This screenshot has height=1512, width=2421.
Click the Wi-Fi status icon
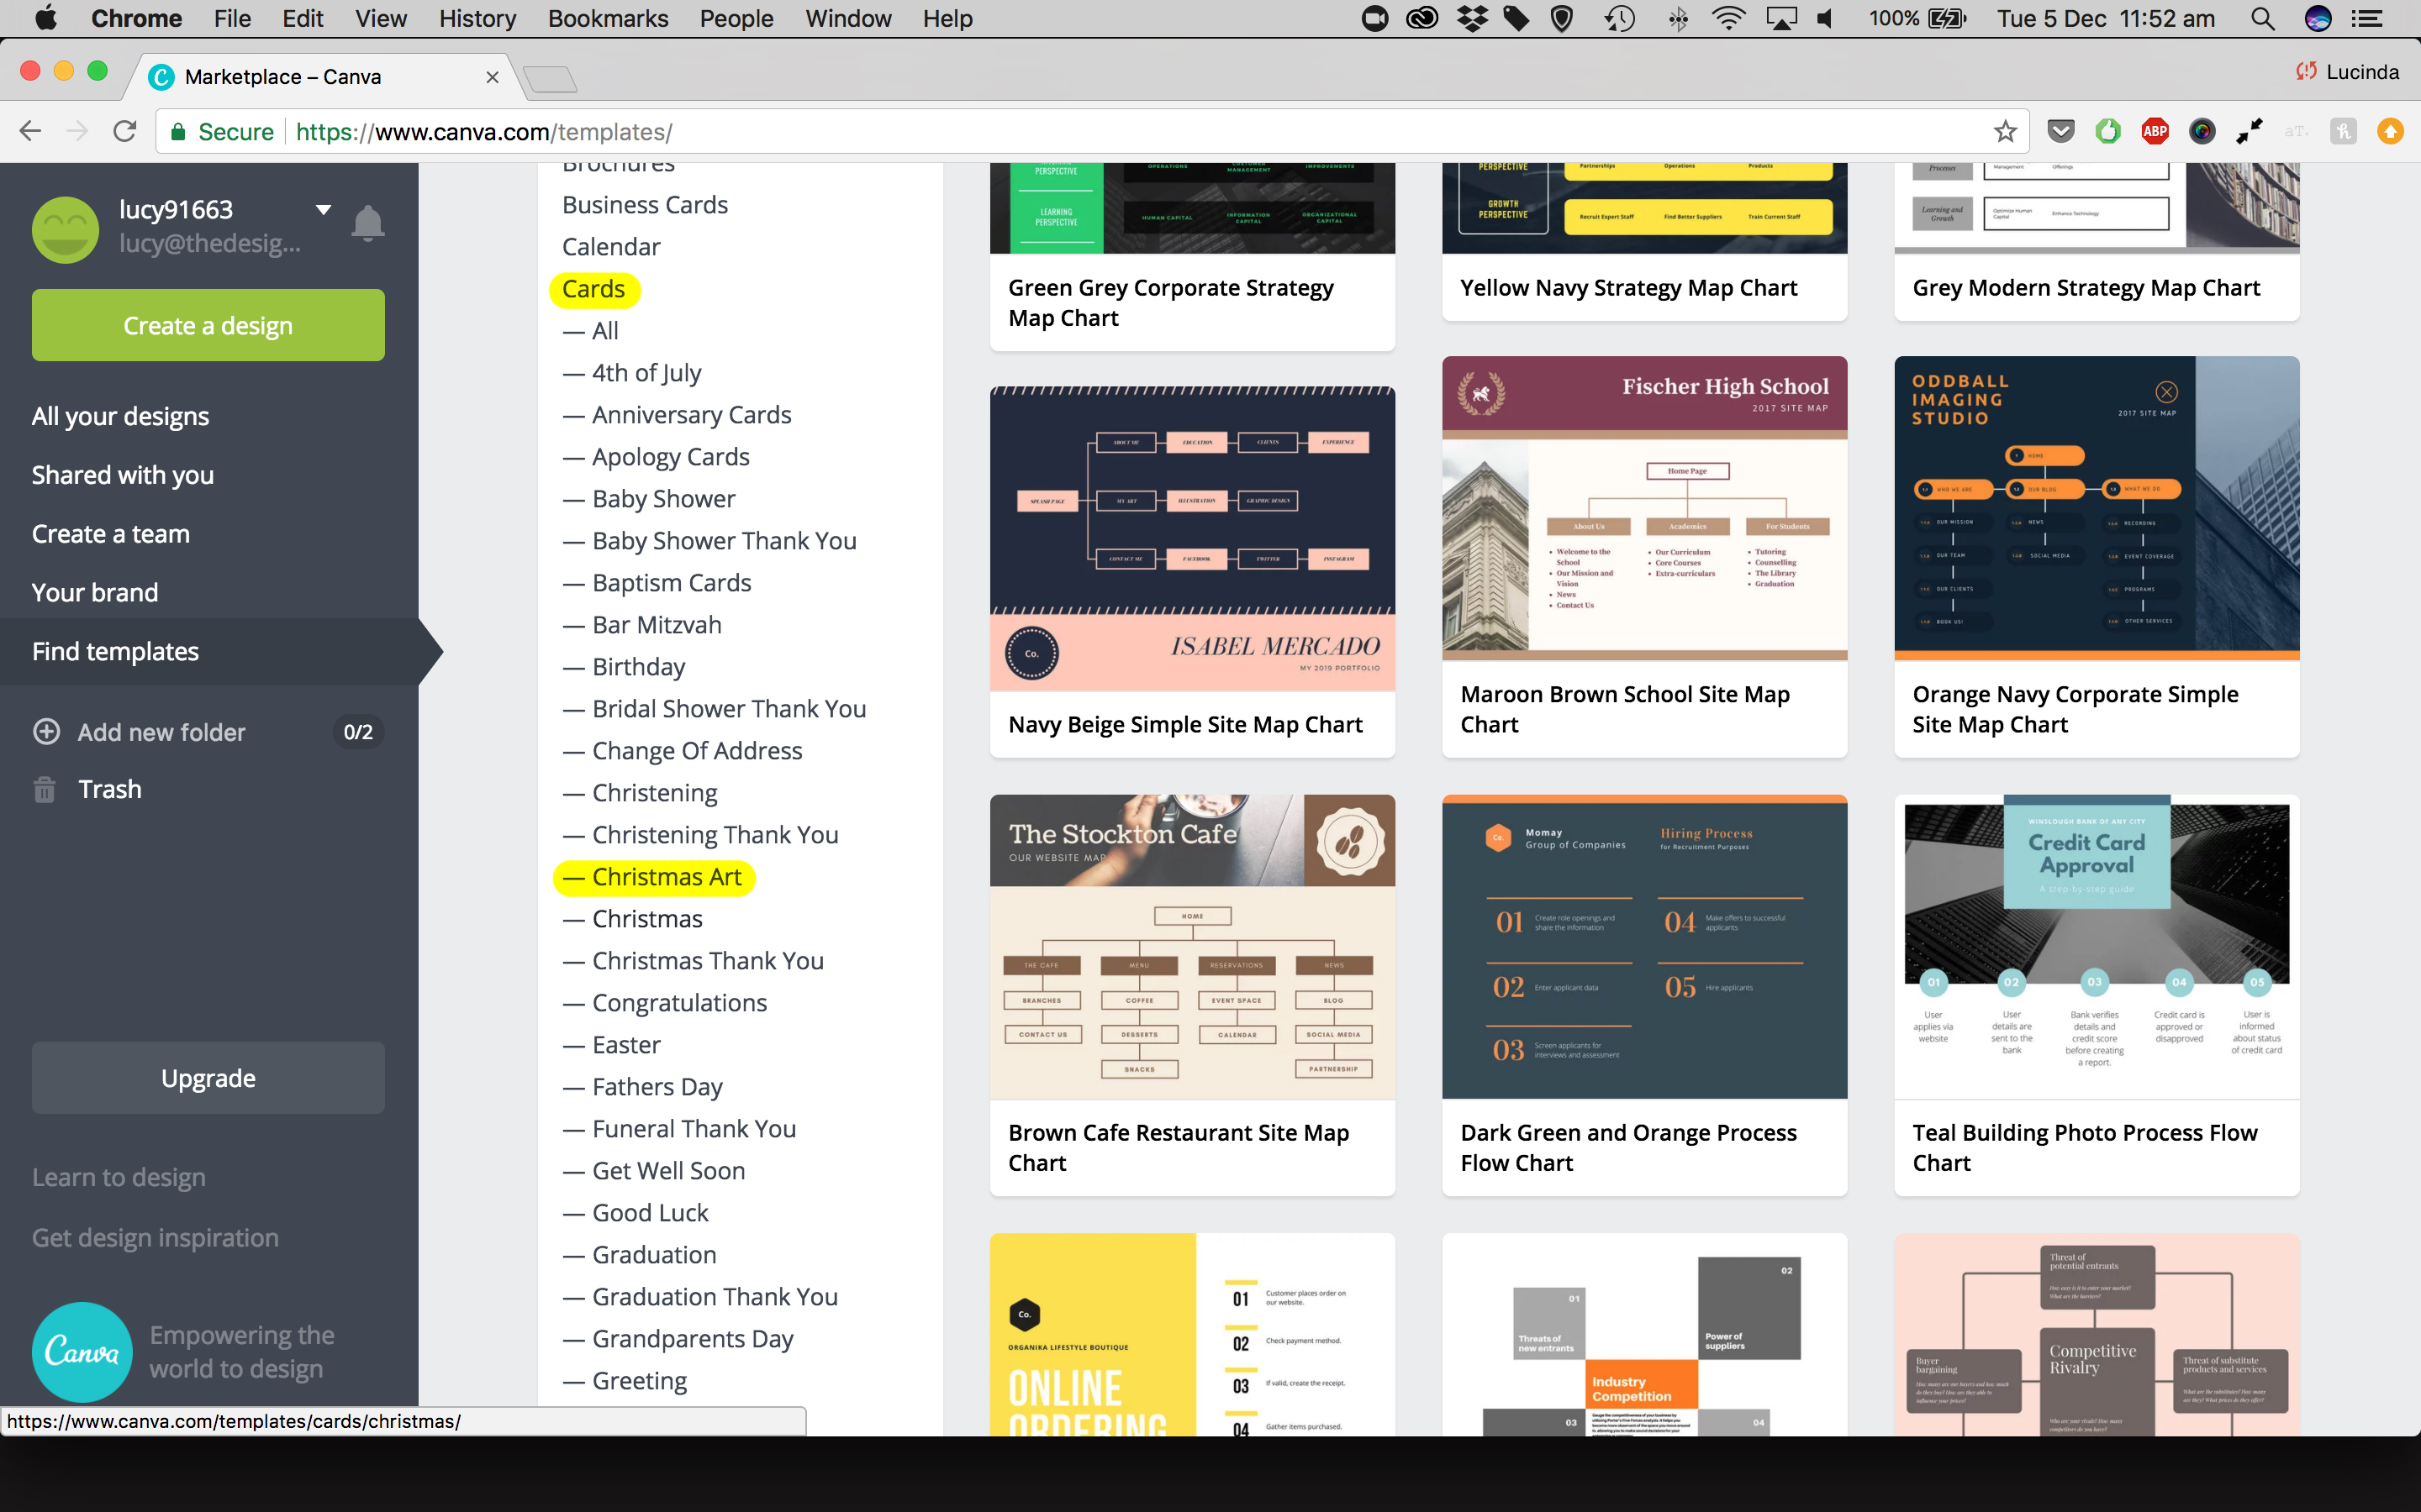pos(1728,19)
